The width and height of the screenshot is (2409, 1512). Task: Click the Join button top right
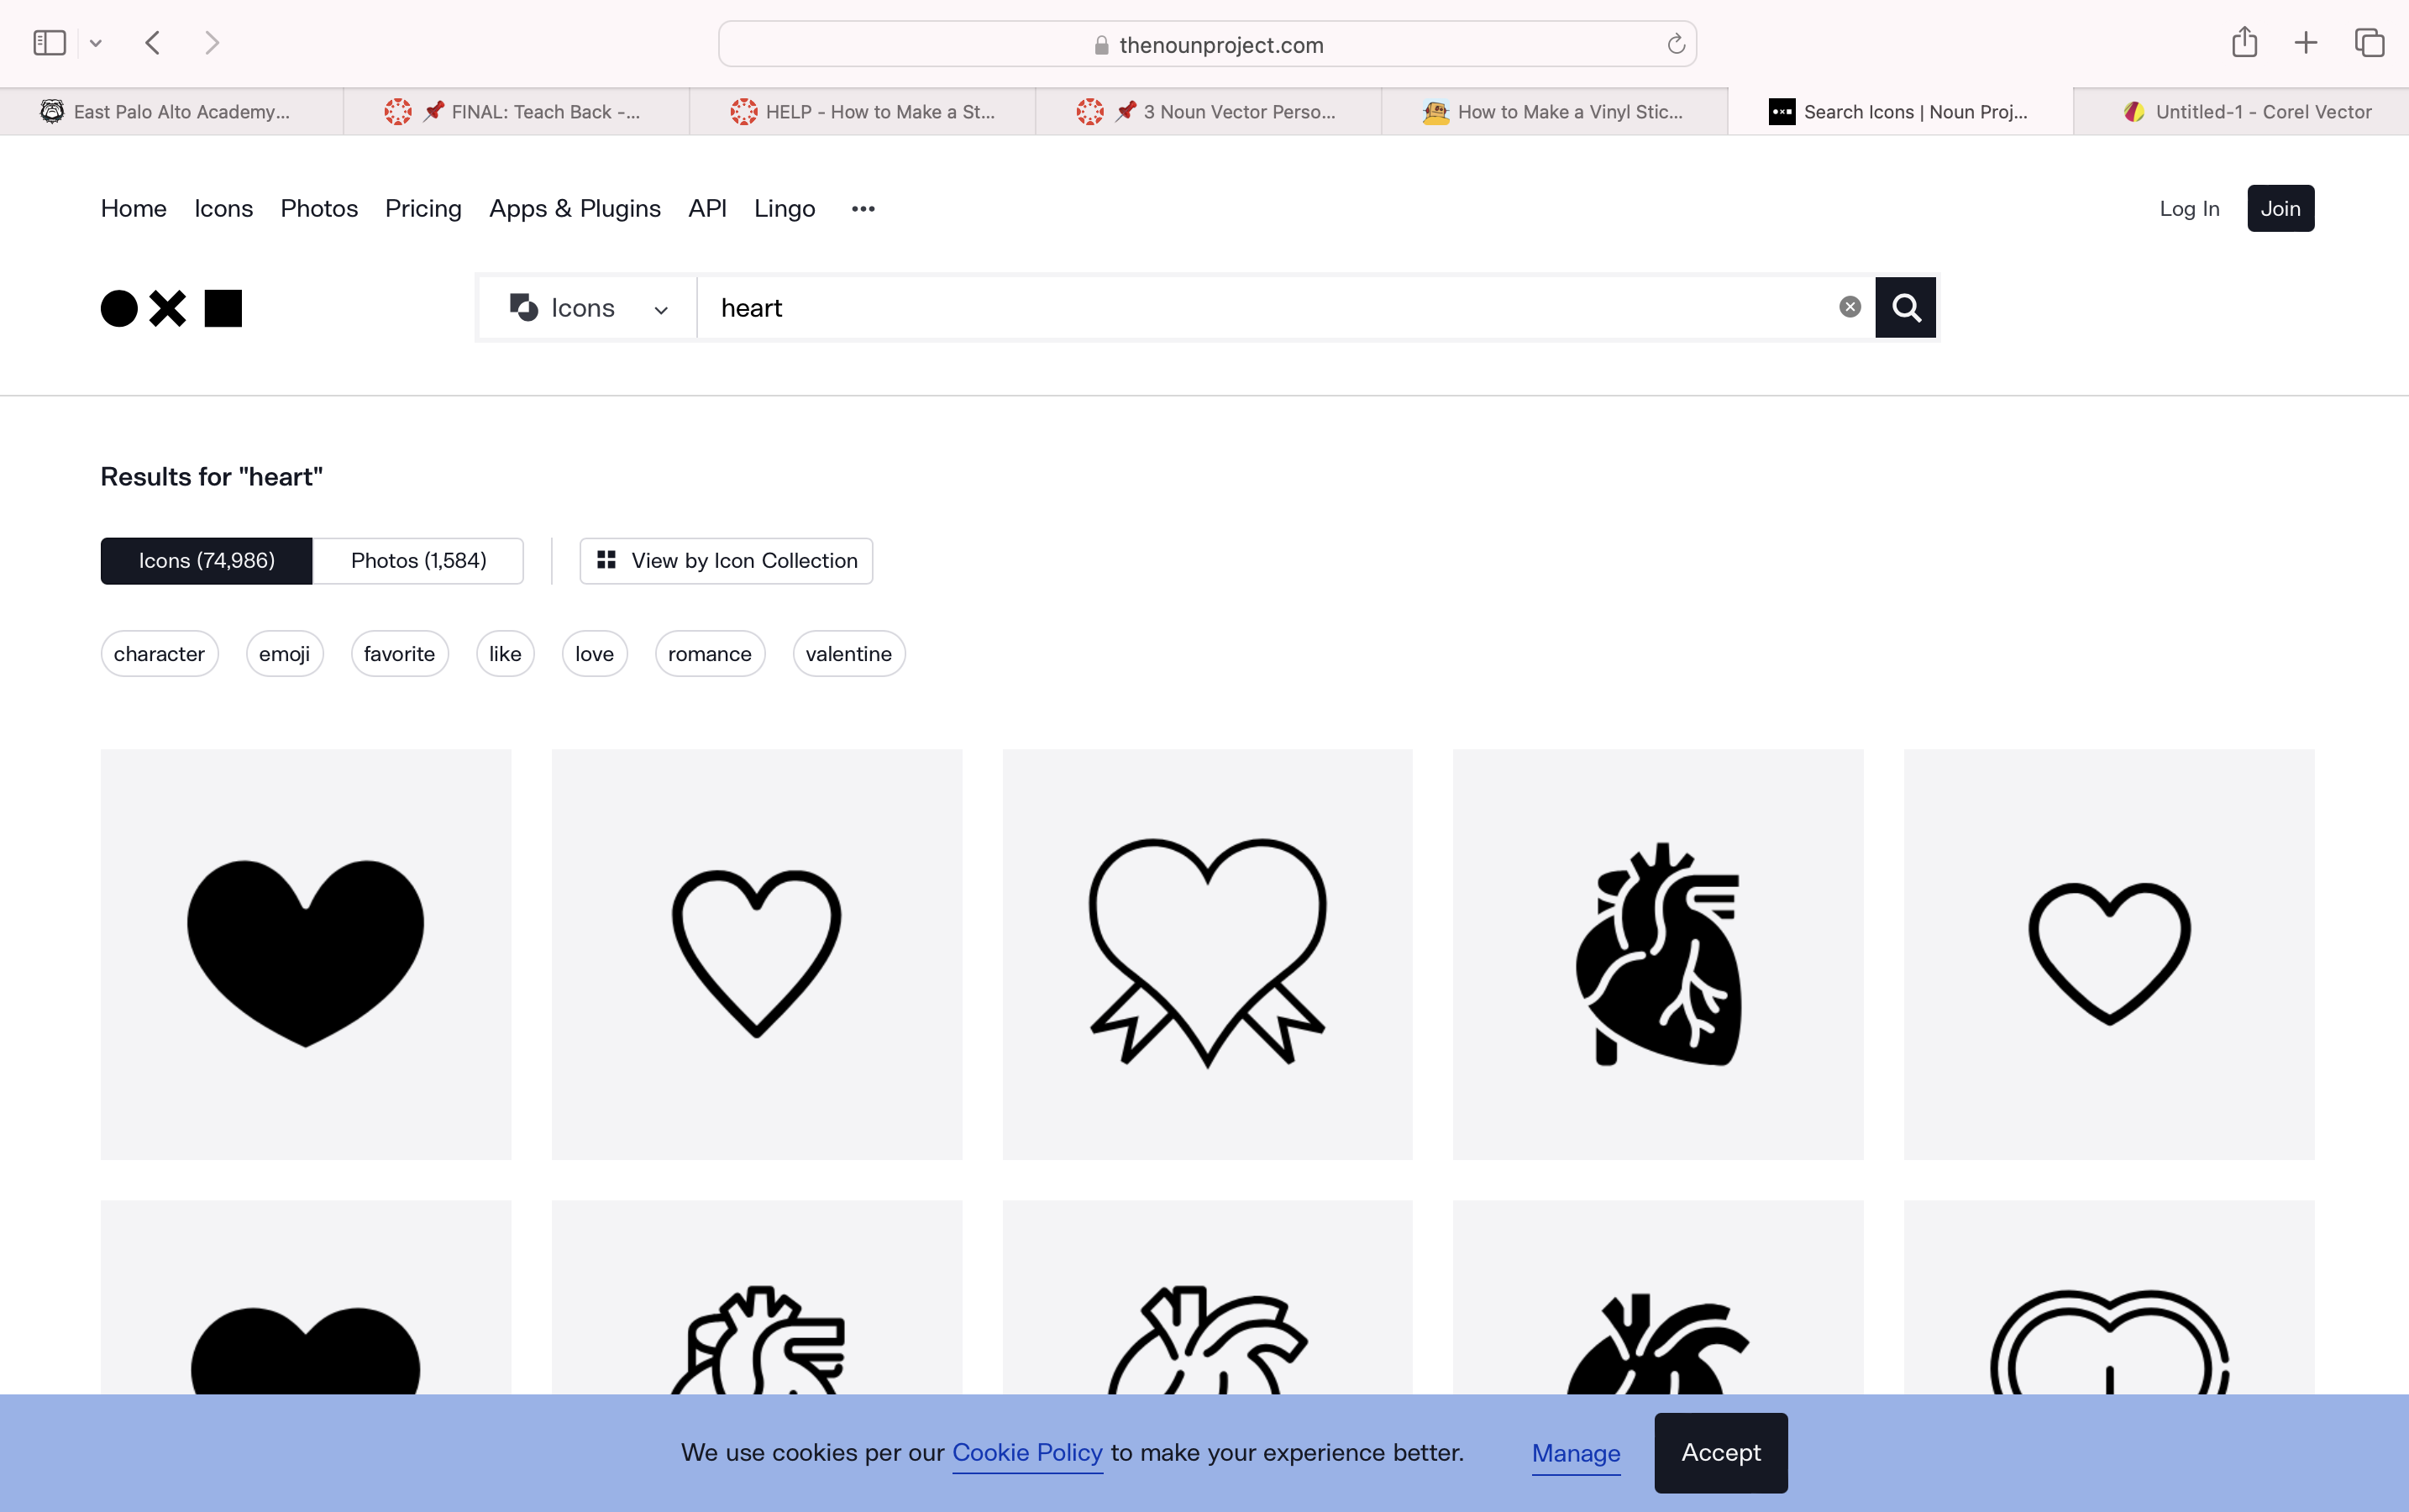click(2280, 207)
